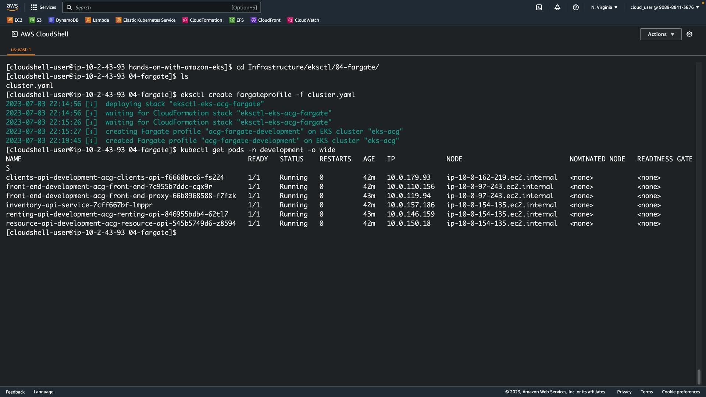Viewport: 706px width, 397px height.
Task: Click the Feedback link
Action: coord(15,392)
